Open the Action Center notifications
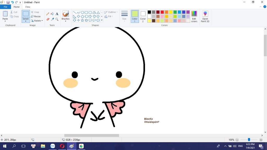Viewport: 267px width, 150px height. (x=261, y=146)
